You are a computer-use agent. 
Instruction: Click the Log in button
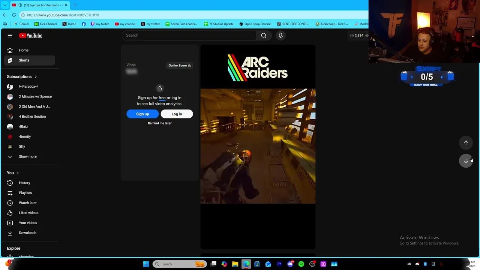tap(177, 114)
